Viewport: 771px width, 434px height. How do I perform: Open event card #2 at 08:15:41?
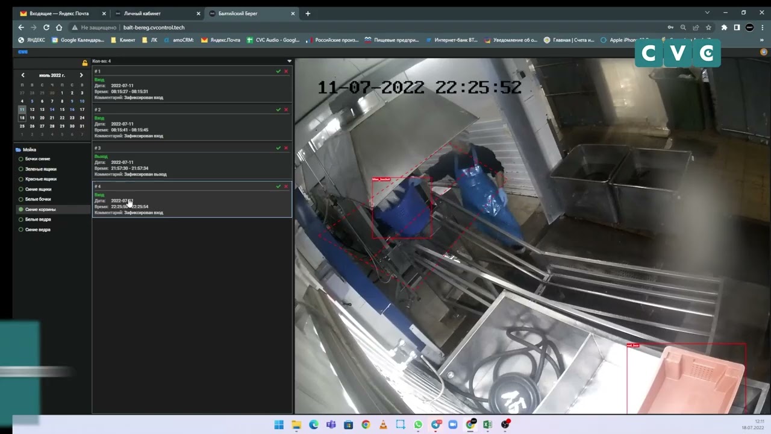pyautogui.click(x=192, y=123)
